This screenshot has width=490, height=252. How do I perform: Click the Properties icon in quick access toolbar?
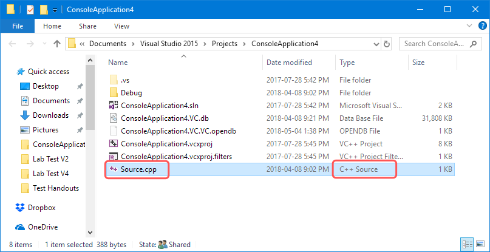30,9
